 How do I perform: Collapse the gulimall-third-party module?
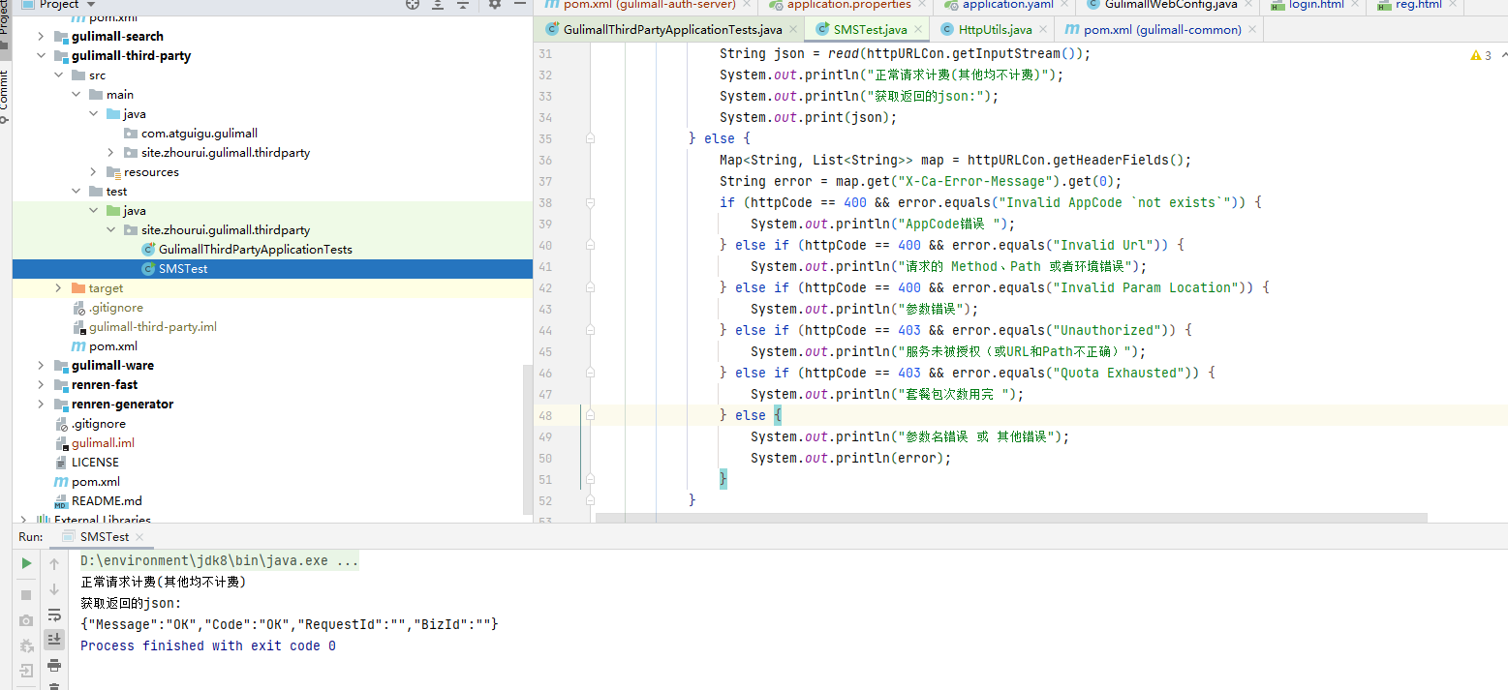pyautogui.click(x=41, y=55)
